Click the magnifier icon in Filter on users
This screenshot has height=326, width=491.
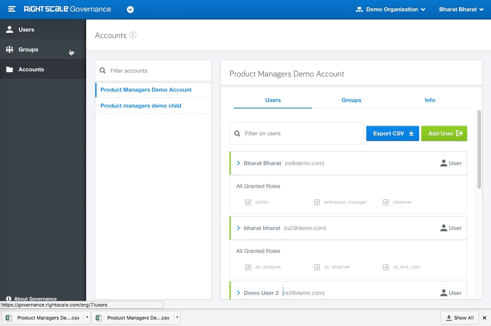coord(237,134)
